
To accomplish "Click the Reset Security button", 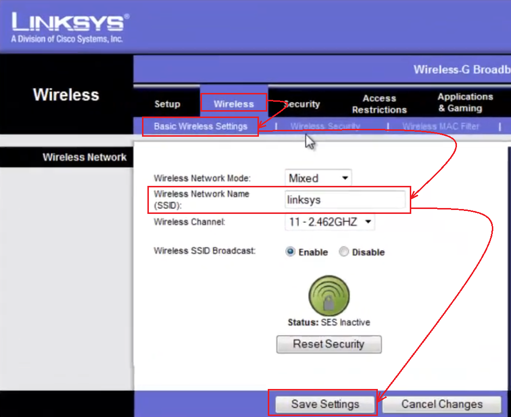I will (329, 344).
